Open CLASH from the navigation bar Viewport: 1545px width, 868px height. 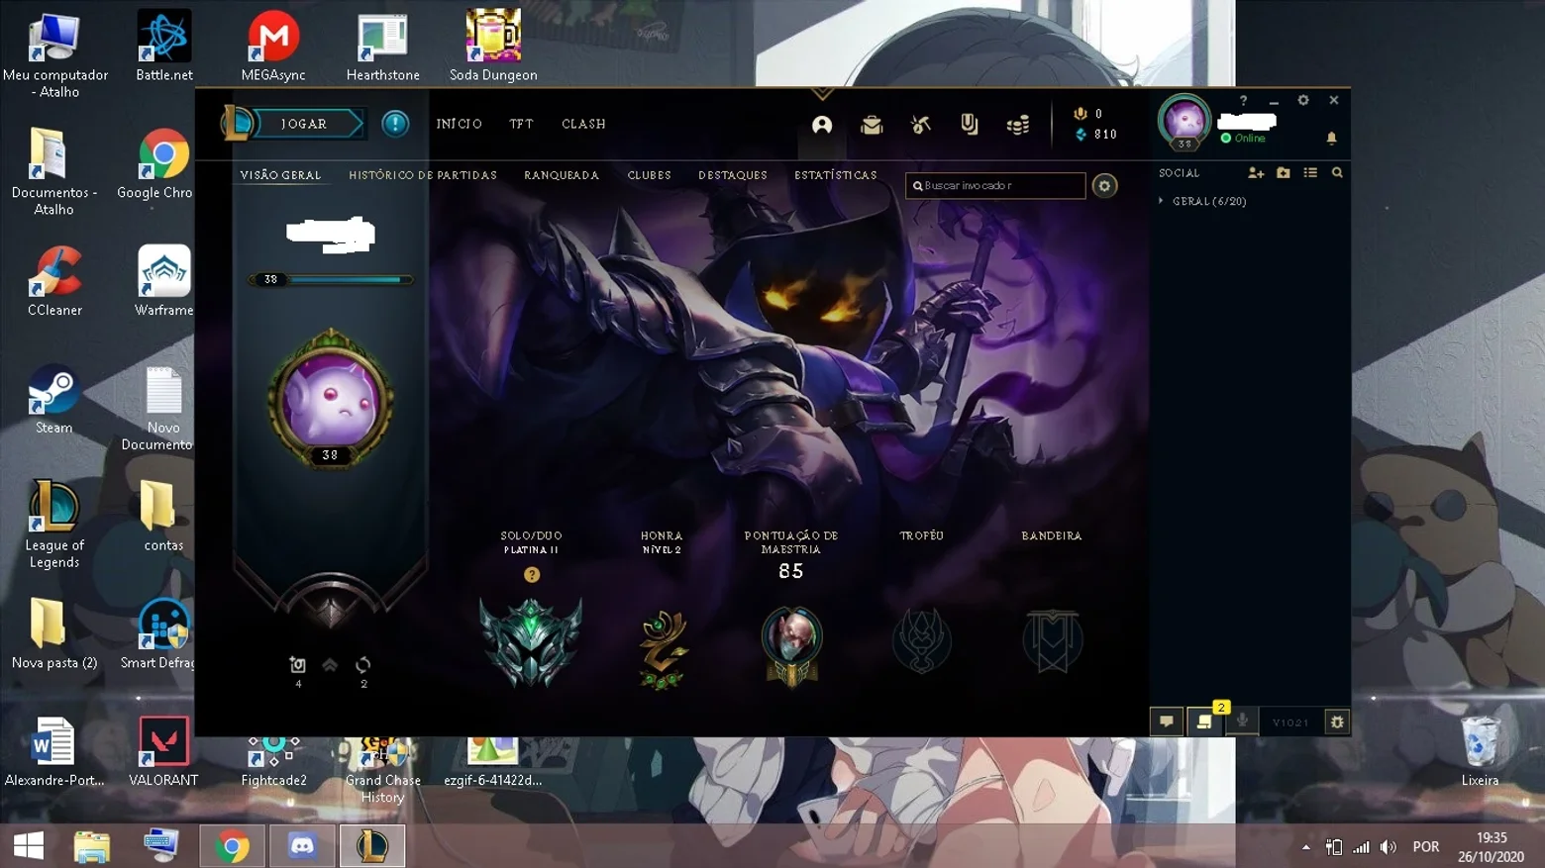tap(584, 124)
